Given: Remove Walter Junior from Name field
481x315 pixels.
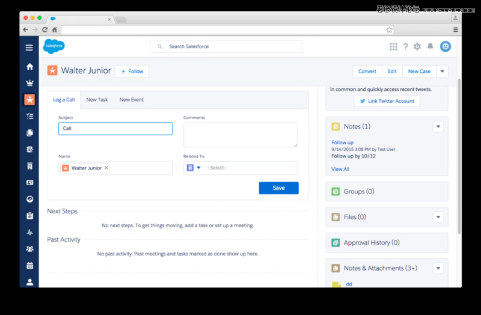Looking at the screenshot, I should coord(106,168).
